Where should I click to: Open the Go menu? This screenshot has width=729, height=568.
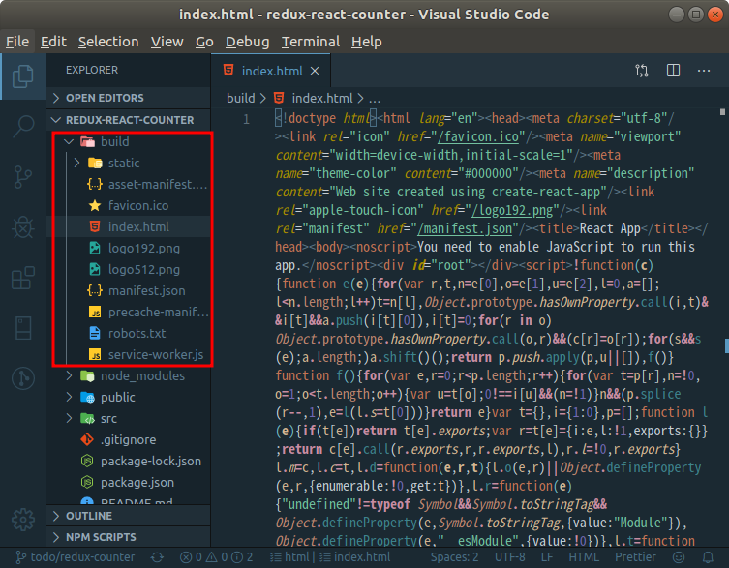click(x=204, y=42)
